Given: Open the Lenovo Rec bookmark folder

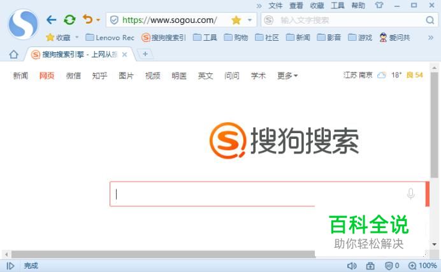Looking at the screenshot, I should pos(110,38).
